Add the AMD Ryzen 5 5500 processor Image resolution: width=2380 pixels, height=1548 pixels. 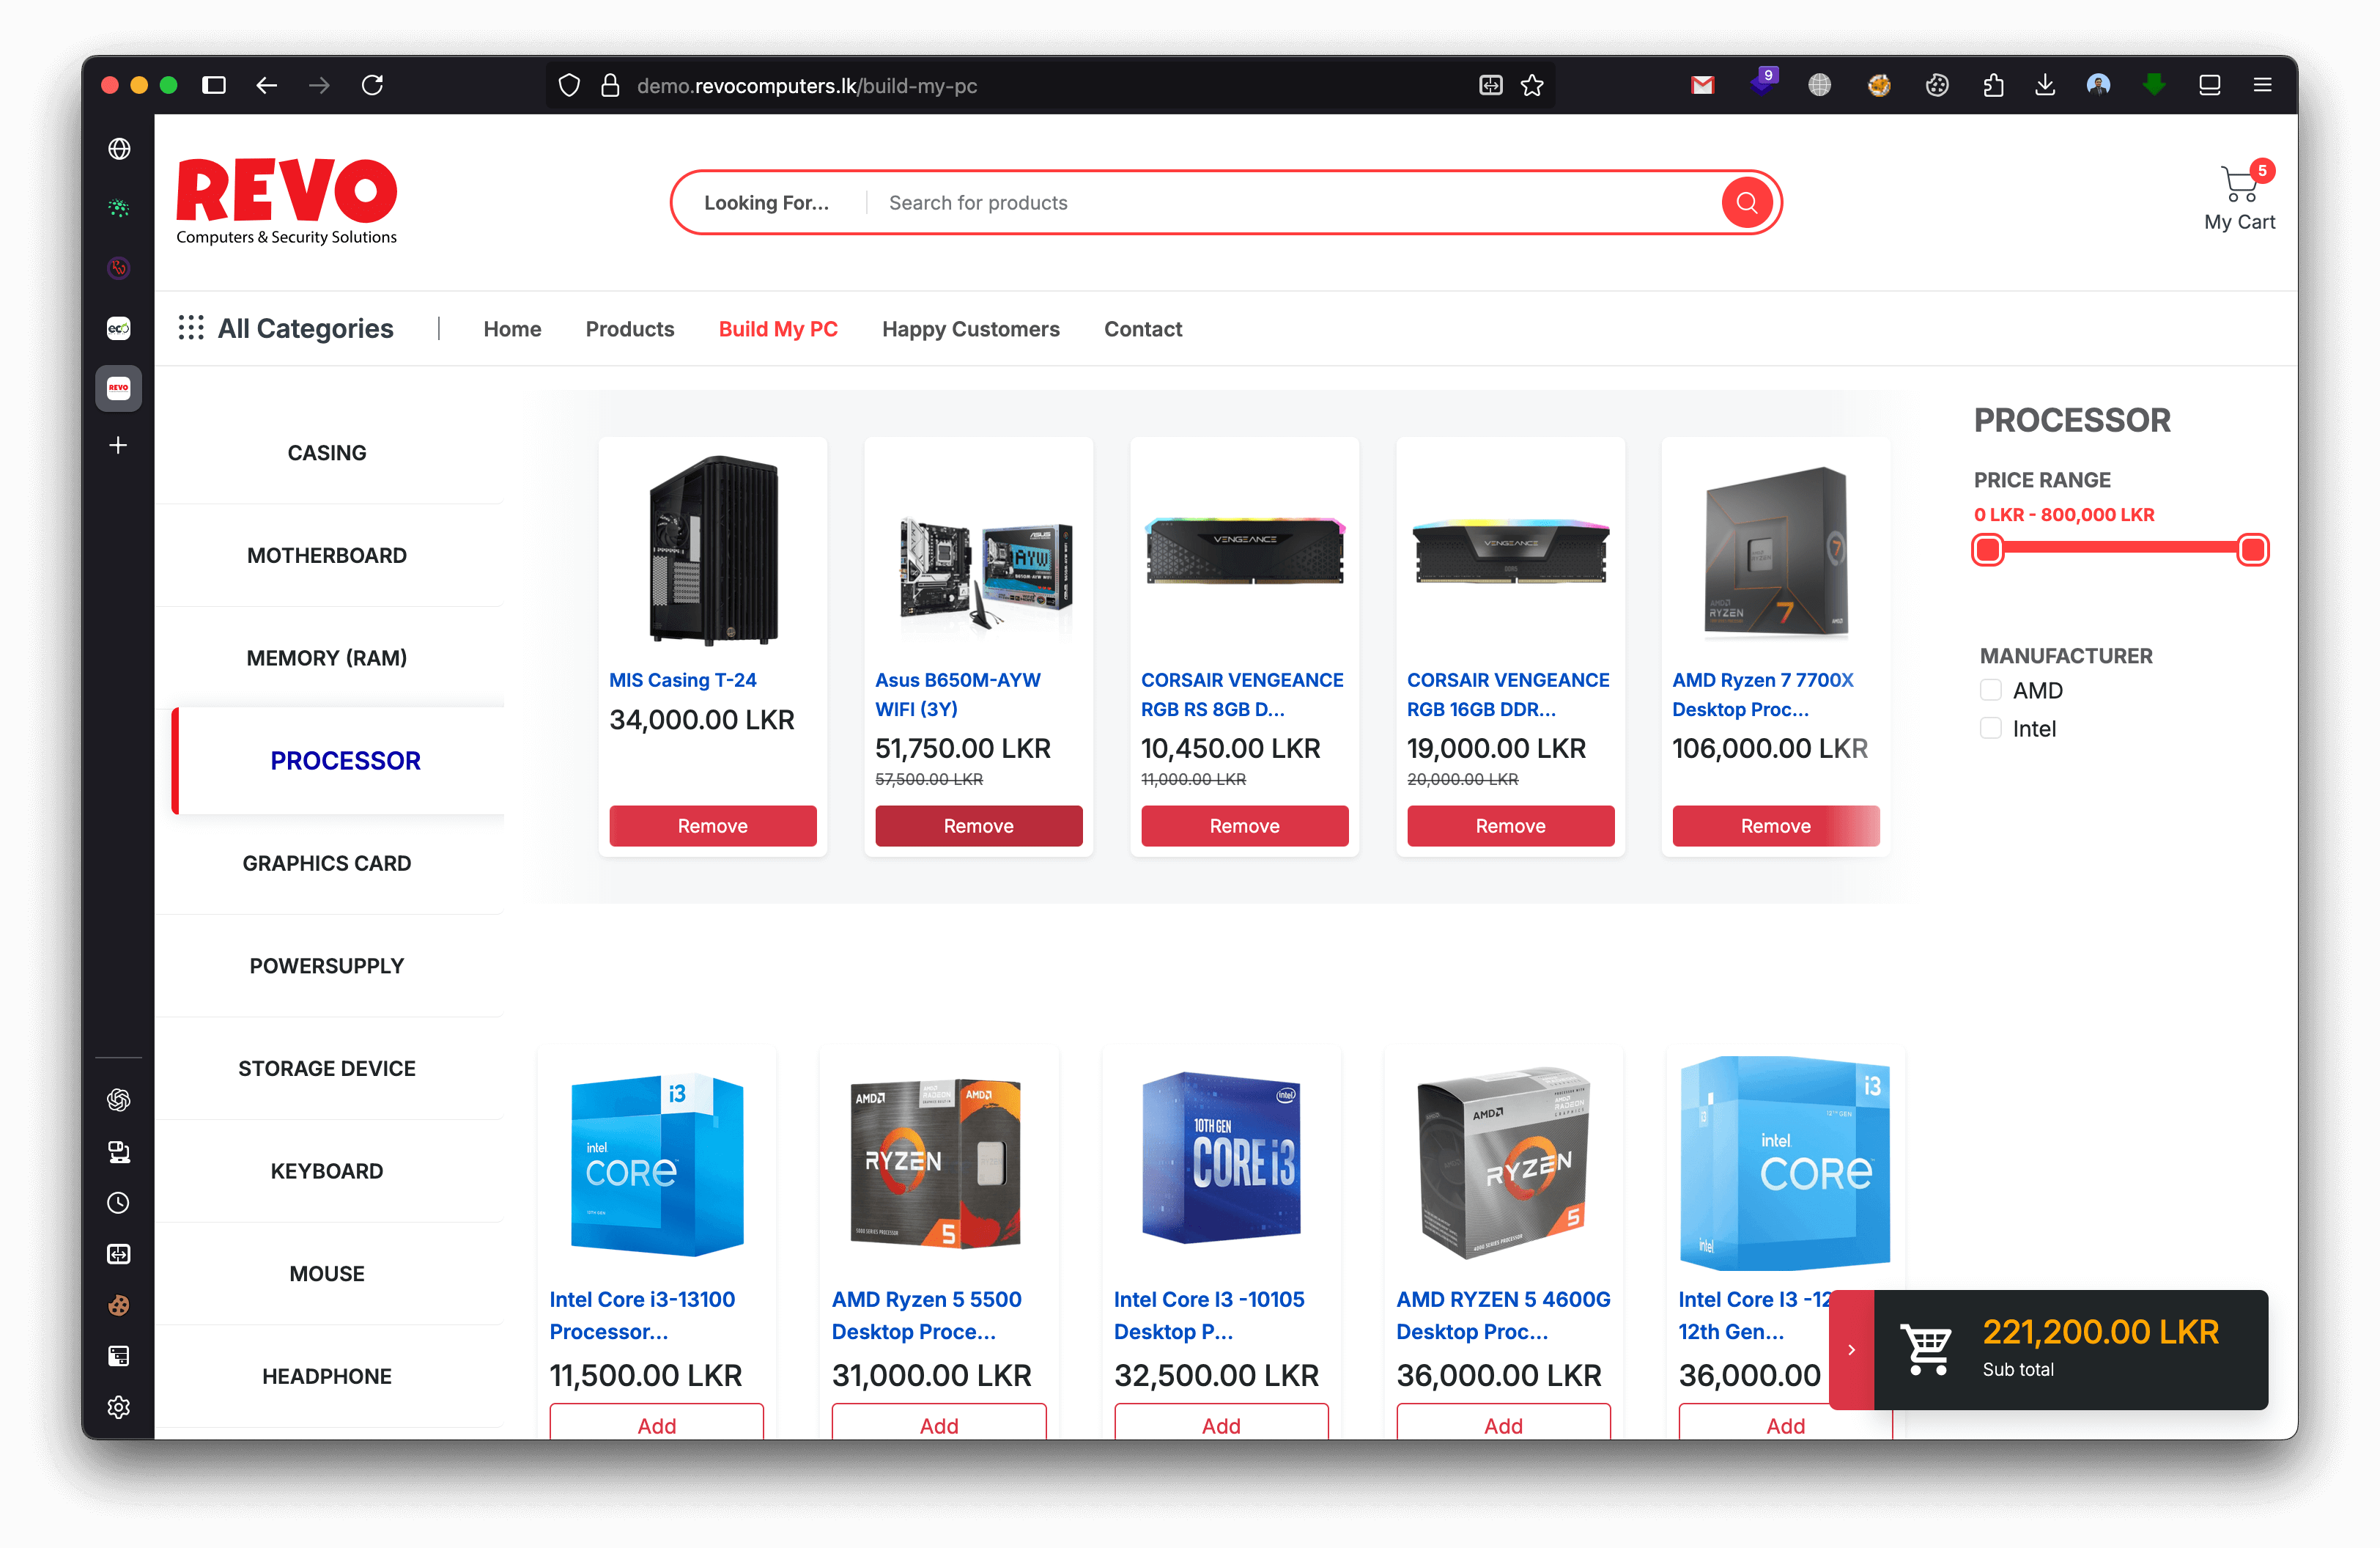point(938,1424)
